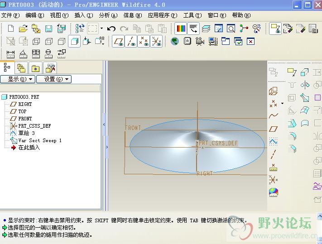This screenshot has height=244, width=322.
Task: Create a new file with New icon
Action: 11,29
